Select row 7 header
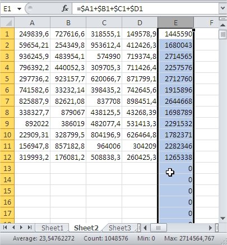Viewport: 227px width, 245px height. 7,101
